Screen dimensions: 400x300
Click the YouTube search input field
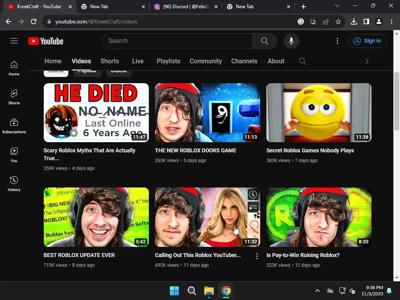(x=177, y=41)
